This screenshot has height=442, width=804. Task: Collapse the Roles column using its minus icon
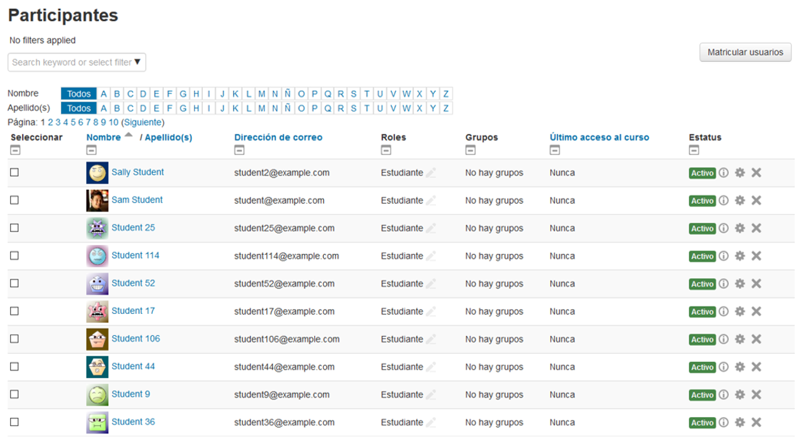click(386, 150)
